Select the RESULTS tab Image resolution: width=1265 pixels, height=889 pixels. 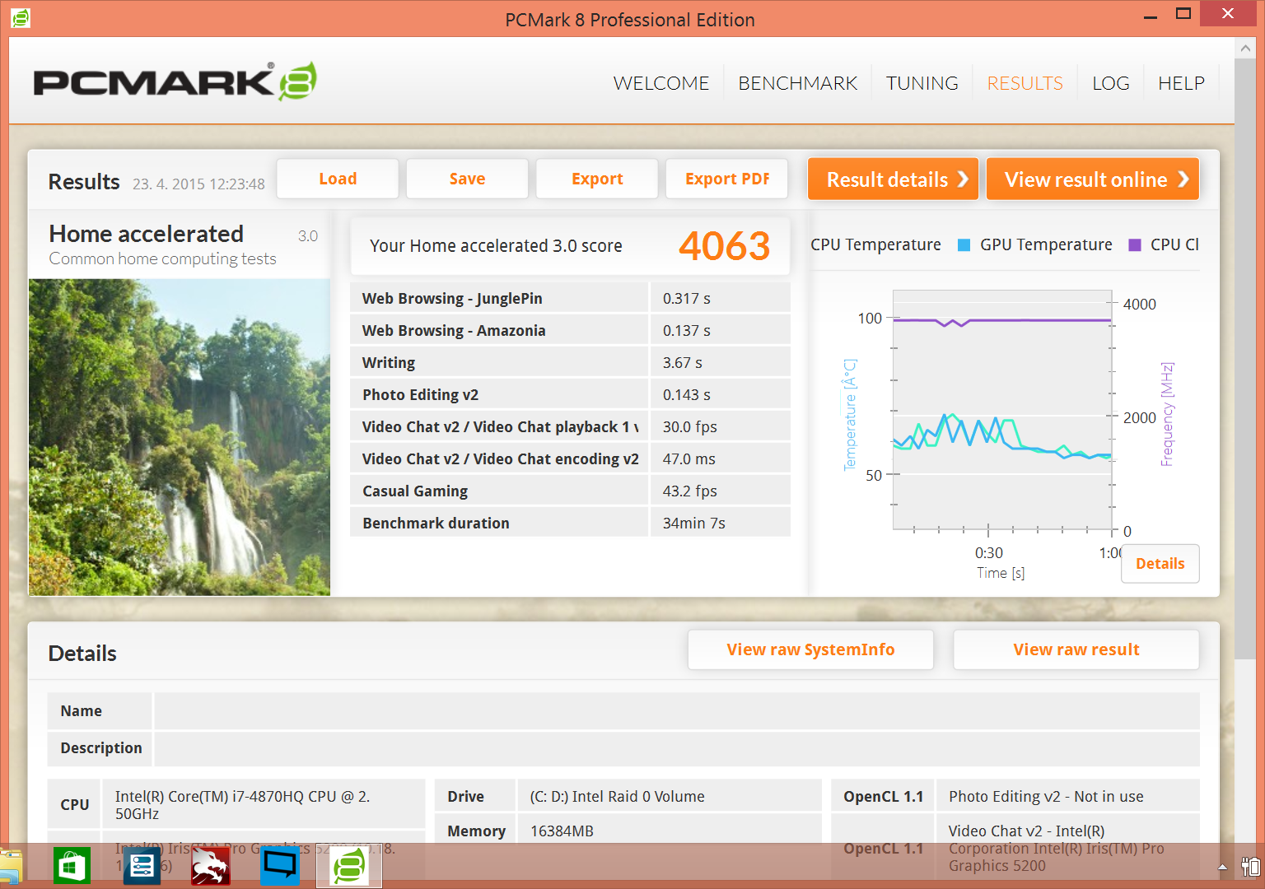(1025, 83)
